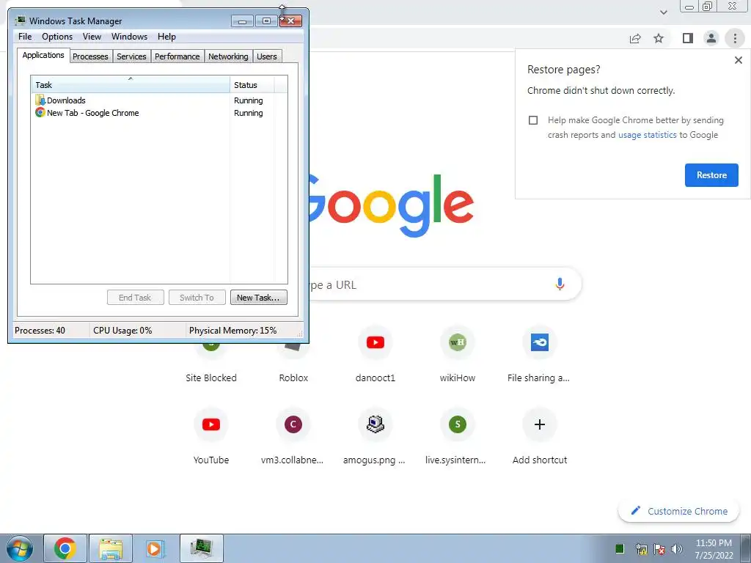
Task: Select the Applications tab
Action: (x=43, y=55)
